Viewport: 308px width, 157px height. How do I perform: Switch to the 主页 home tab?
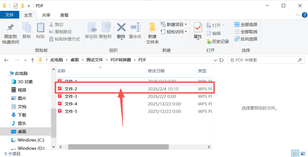(x=28, y=15)
